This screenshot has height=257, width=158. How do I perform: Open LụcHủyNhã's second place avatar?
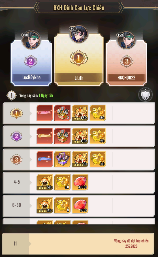(31, 40)
